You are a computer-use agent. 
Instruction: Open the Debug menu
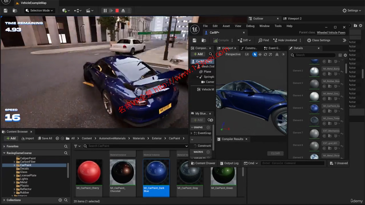pyautogui.click(x=250, y=26)
